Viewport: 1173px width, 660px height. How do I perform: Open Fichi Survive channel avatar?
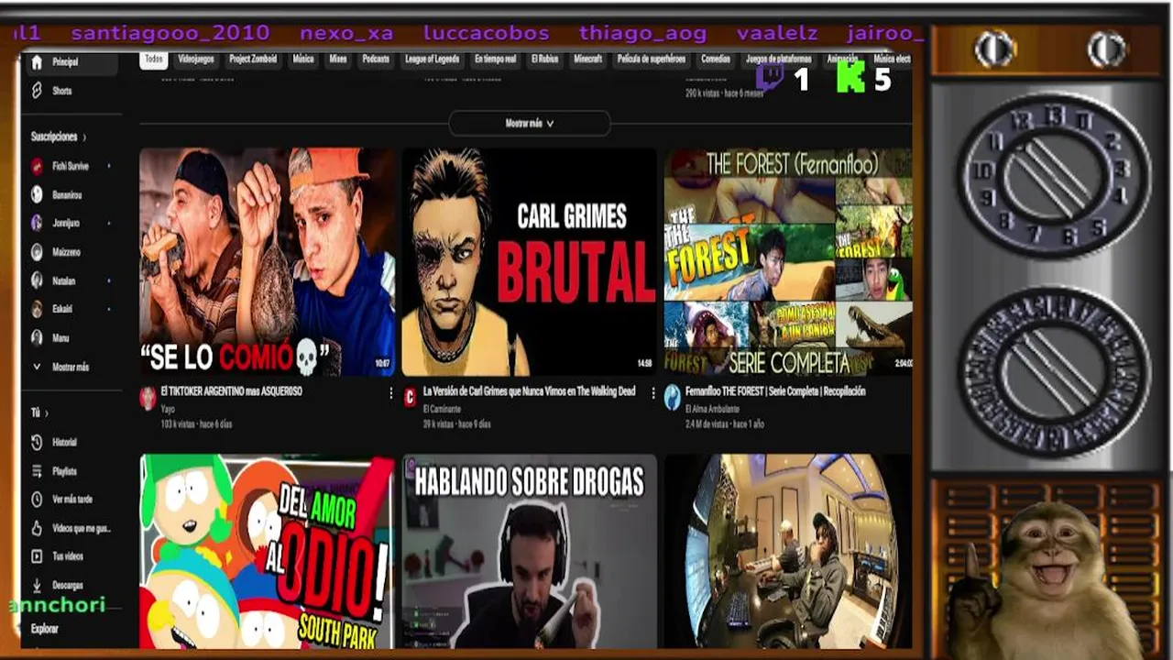[37, 166]
